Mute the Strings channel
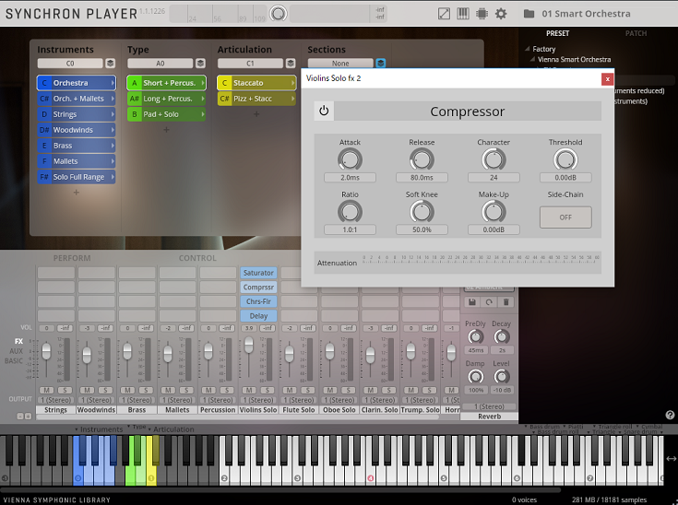Viewport: 678px width, 505px height. 47,390
